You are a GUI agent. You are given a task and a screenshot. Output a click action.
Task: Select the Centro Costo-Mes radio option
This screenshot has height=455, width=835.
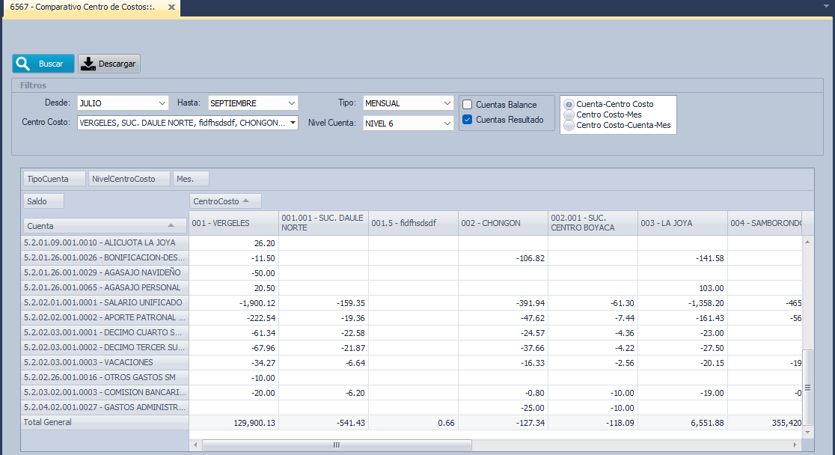570,114
